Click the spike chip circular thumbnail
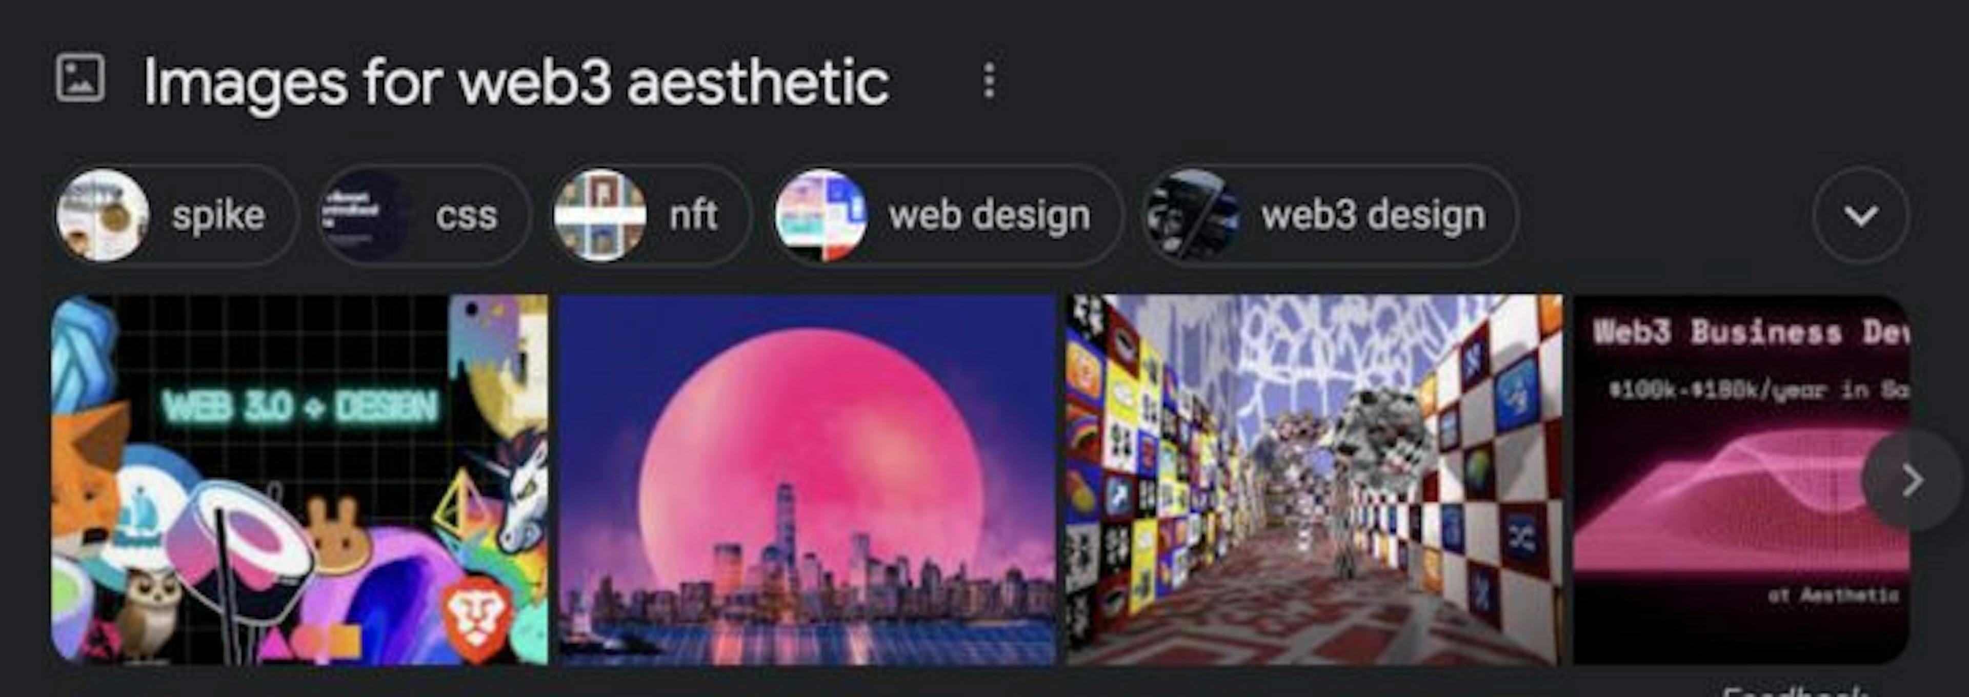The height and width of the screenshot is (697, 1969). [x=103, y=216]
